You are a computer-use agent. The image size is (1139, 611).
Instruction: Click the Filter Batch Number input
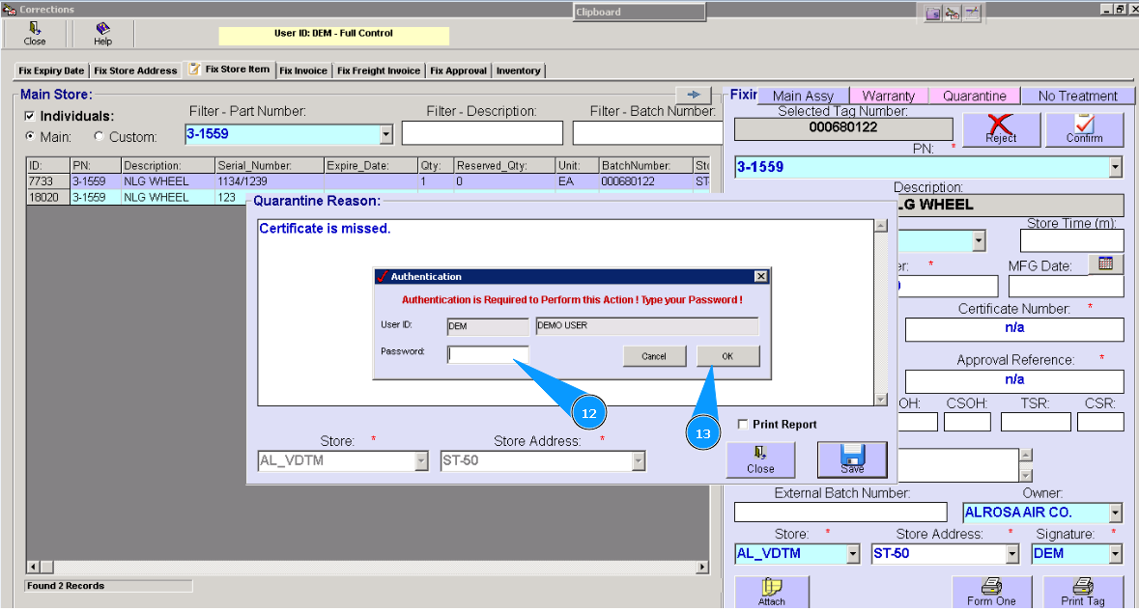click(x=647, y=133)
